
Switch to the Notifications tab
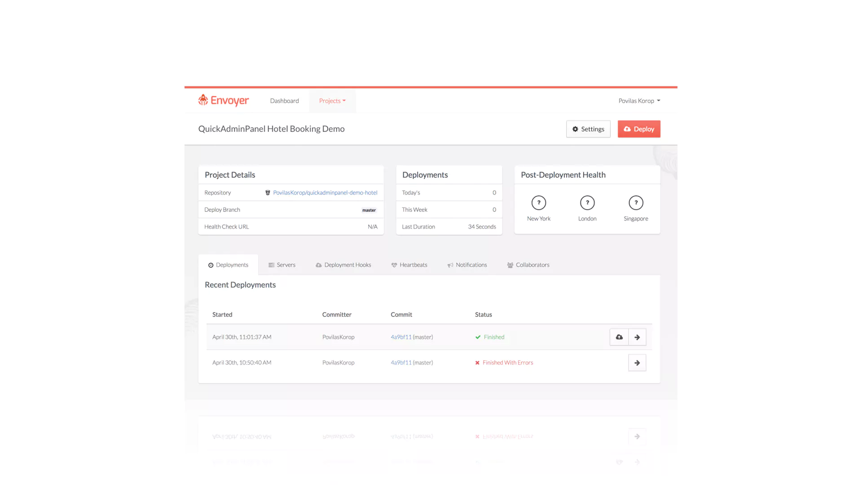(x=467, y=265)
